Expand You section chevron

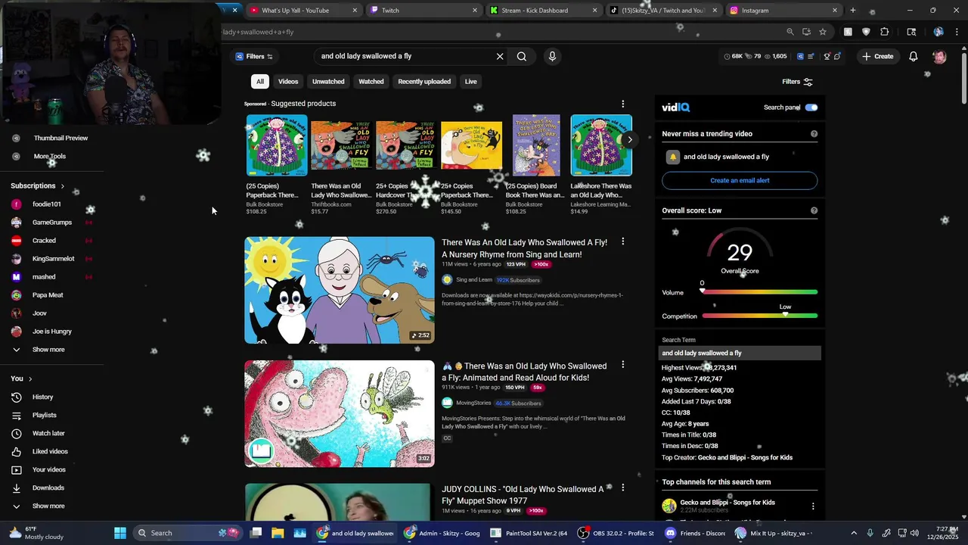(30, 378)
